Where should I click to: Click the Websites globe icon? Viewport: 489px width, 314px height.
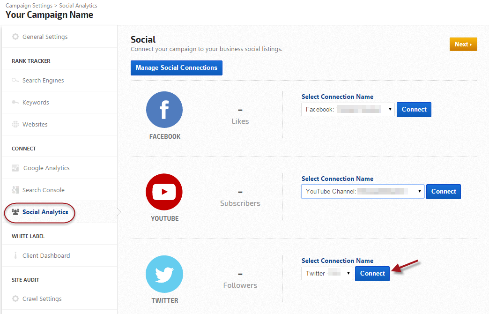point(15,125)
